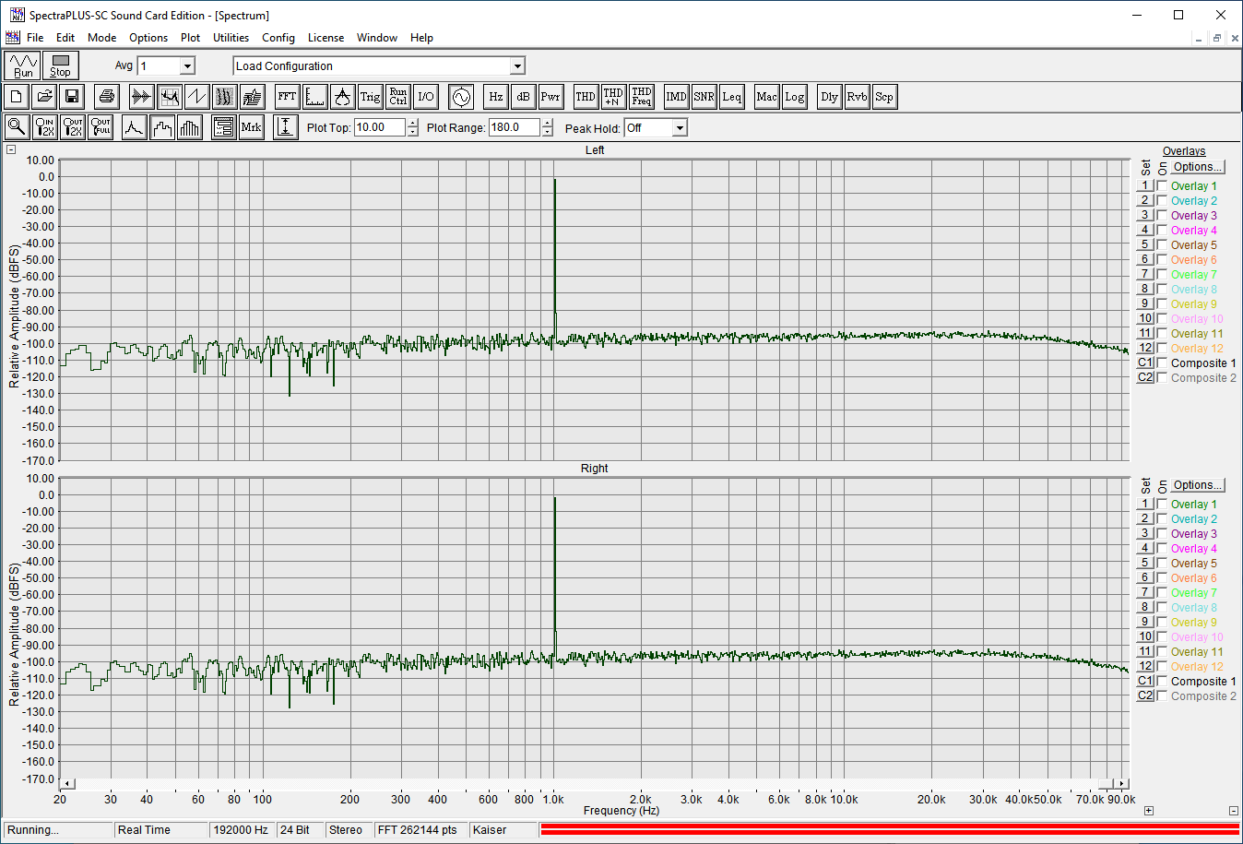
Task: Open the THD+N measurement tool
Action: pos(613,97)
